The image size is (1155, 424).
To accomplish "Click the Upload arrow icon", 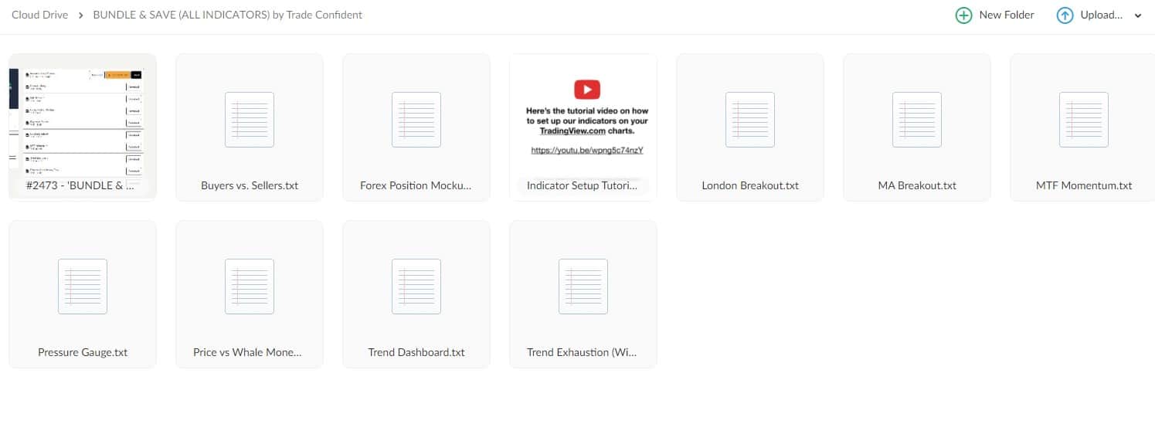I will coord(1065,15).
